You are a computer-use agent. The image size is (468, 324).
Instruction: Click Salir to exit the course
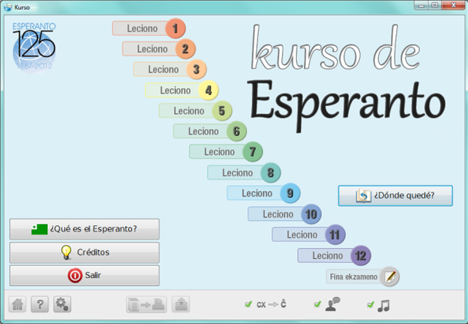pyautogui.click(x=84, y=276)
